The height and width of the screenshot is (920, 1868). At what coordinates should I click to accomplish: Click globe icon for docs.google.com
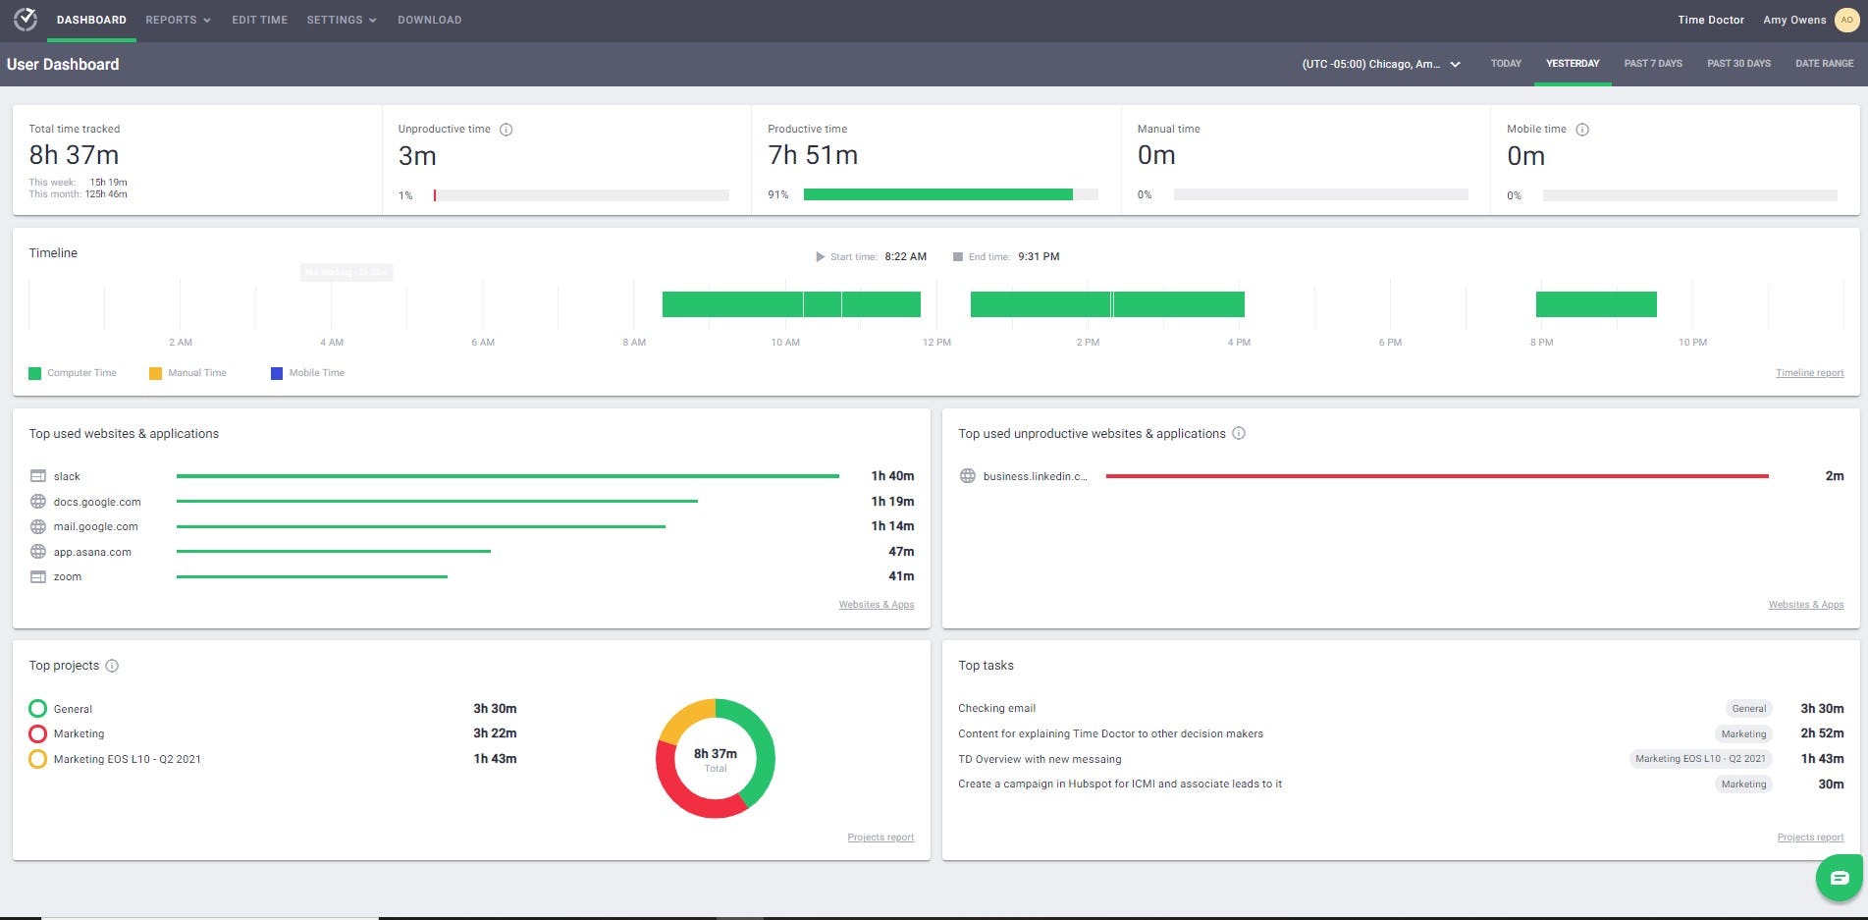coord(38,502)
